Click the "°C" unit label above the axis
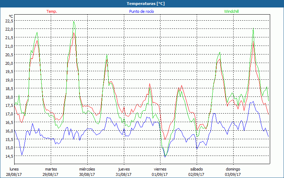 pos(11,16)
